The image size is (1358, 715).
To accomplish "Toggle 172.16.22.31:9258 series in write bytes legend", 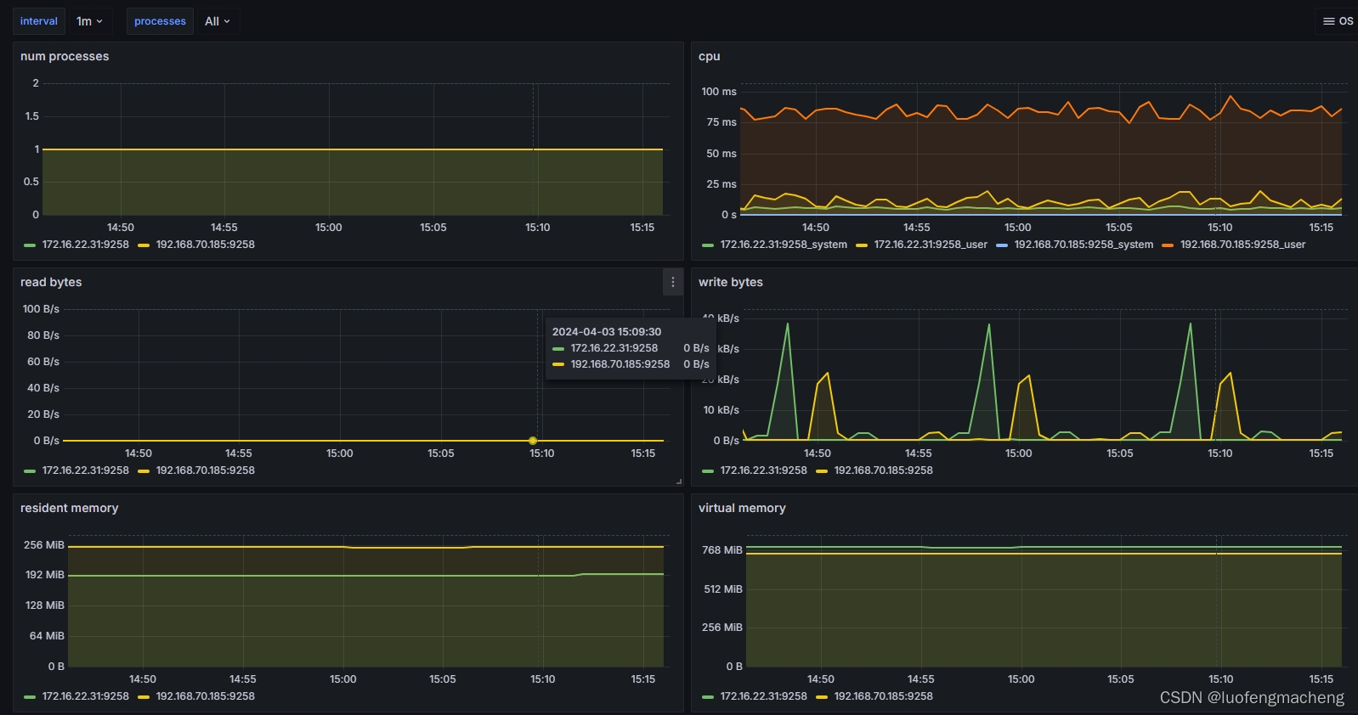I will (764, 470).
